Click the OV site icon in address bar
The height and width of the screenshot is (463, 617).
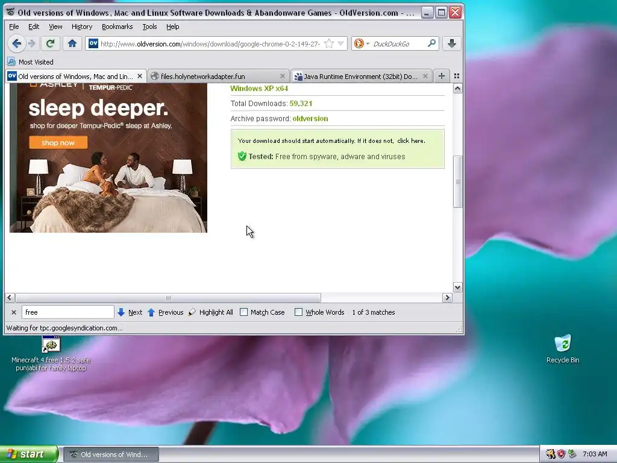[x=93, y=43]
